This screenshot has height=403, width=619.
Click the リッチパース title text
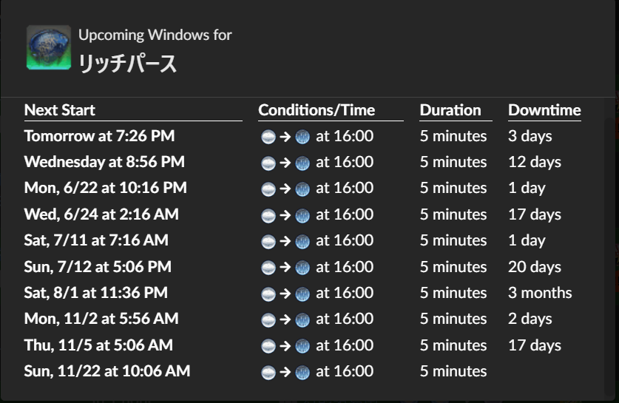pyautogui.click(x=127, y=63)
